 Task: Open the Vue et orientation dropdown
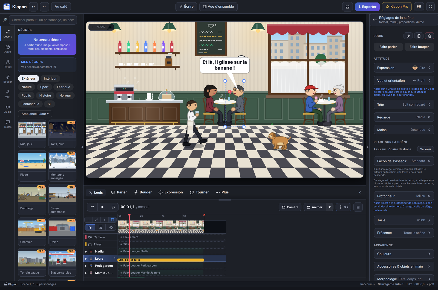(x=404, y=80)
